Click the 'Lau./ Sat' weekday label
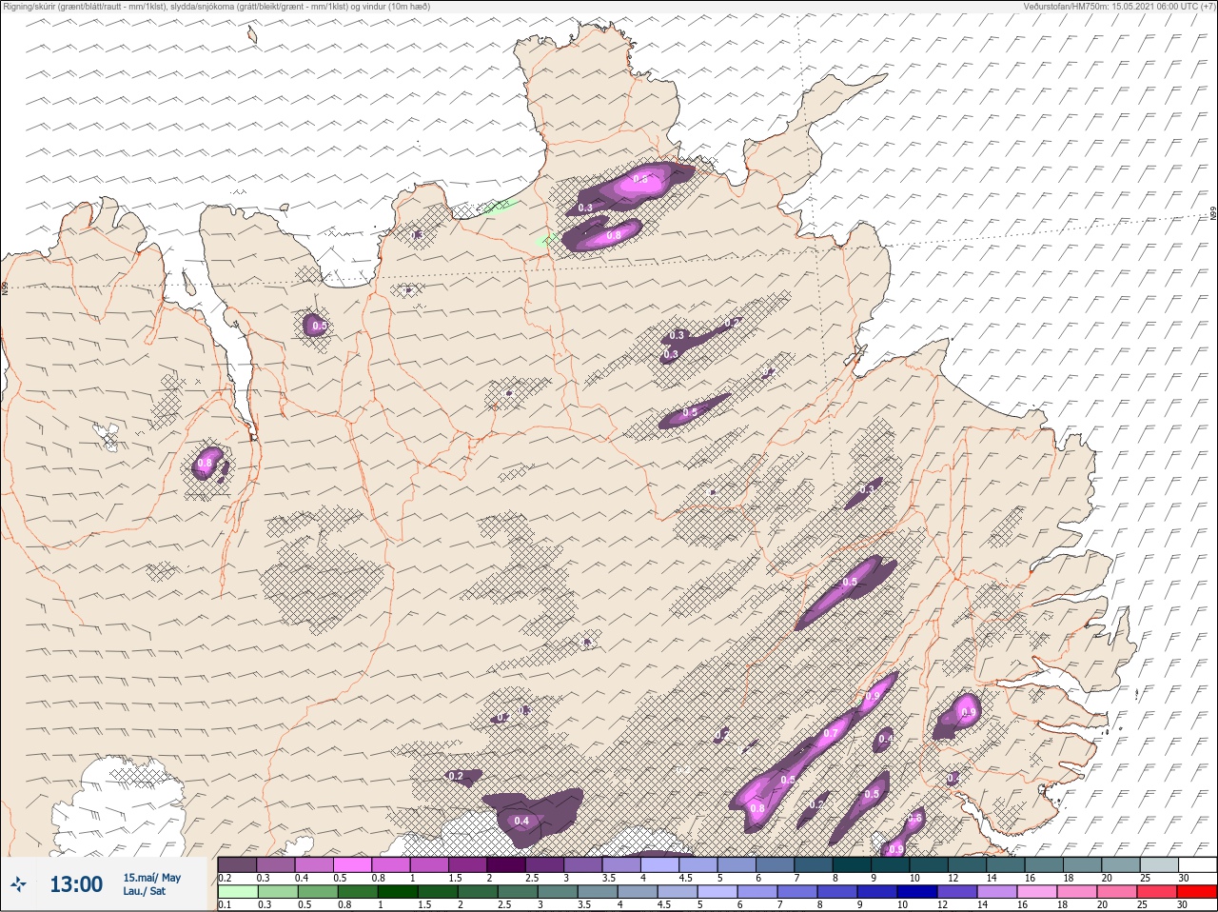This screenshot has height=912, width=1218. point(144,892)
